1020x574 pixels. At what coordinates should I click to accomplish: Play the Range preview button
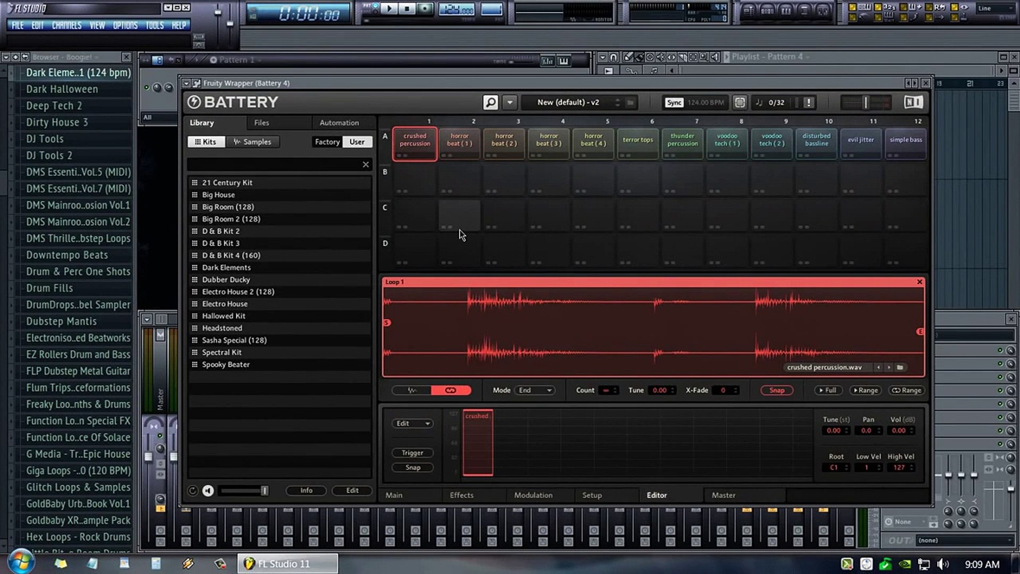click(x=865, y=390)
